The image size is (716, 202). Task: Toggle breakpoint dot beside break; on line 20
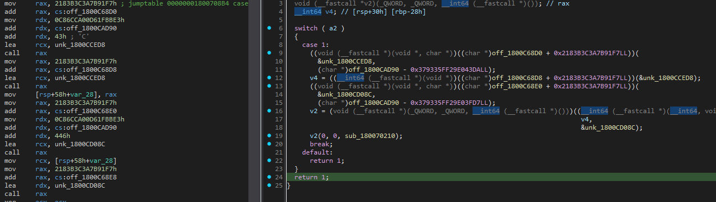click(269, 143)
